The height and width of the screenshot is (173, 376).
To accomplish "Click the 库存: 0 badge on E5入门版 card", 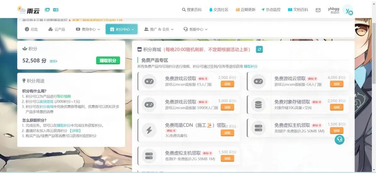I will click(203, 79).
